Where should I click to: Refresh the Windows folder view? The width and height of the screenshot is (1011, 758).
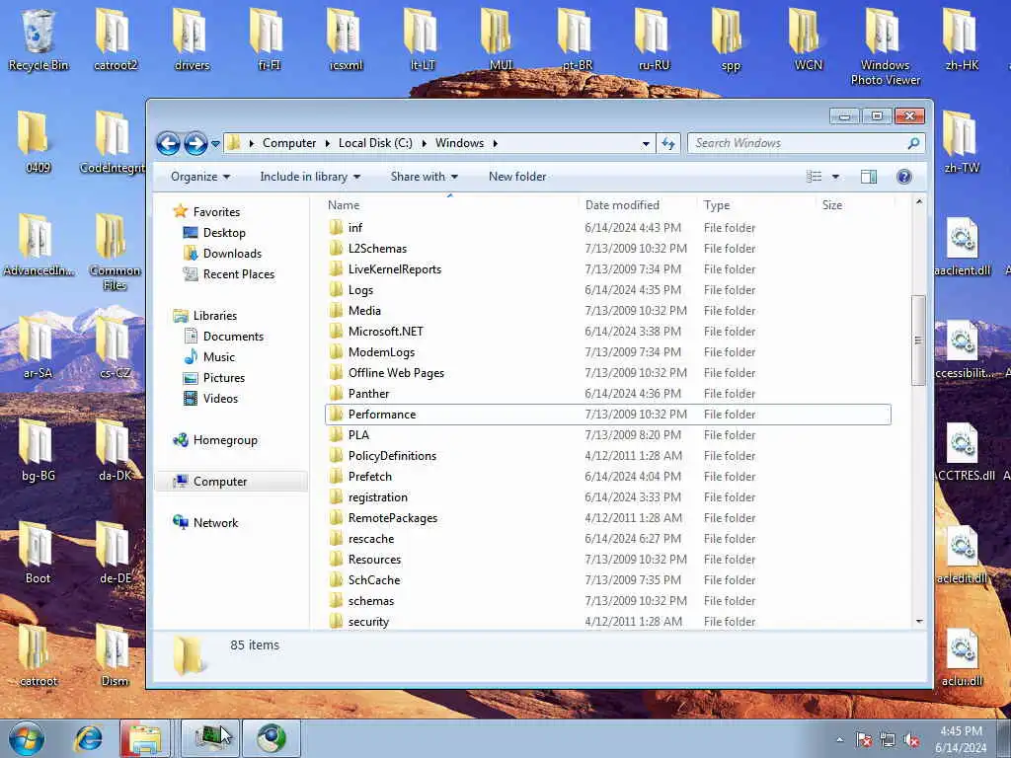[668, 143]
